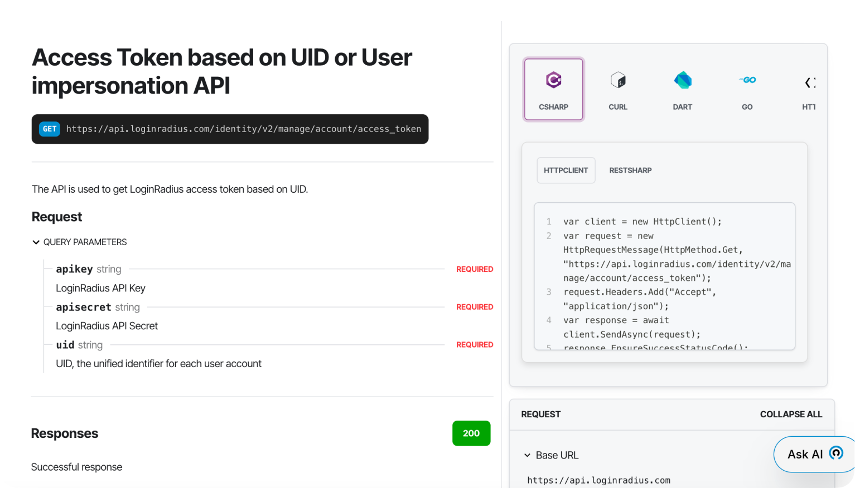Click code line 'client.SendAsync(request);'
The image size is (855, 488).
click(632, 334)
